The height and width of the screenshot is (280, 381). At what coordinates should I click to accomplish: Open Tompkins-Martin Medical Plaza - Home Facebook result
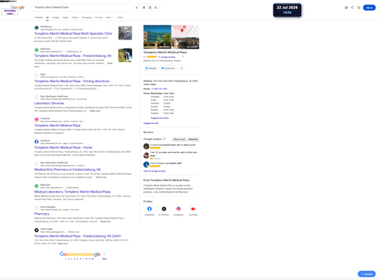(63, 148)
